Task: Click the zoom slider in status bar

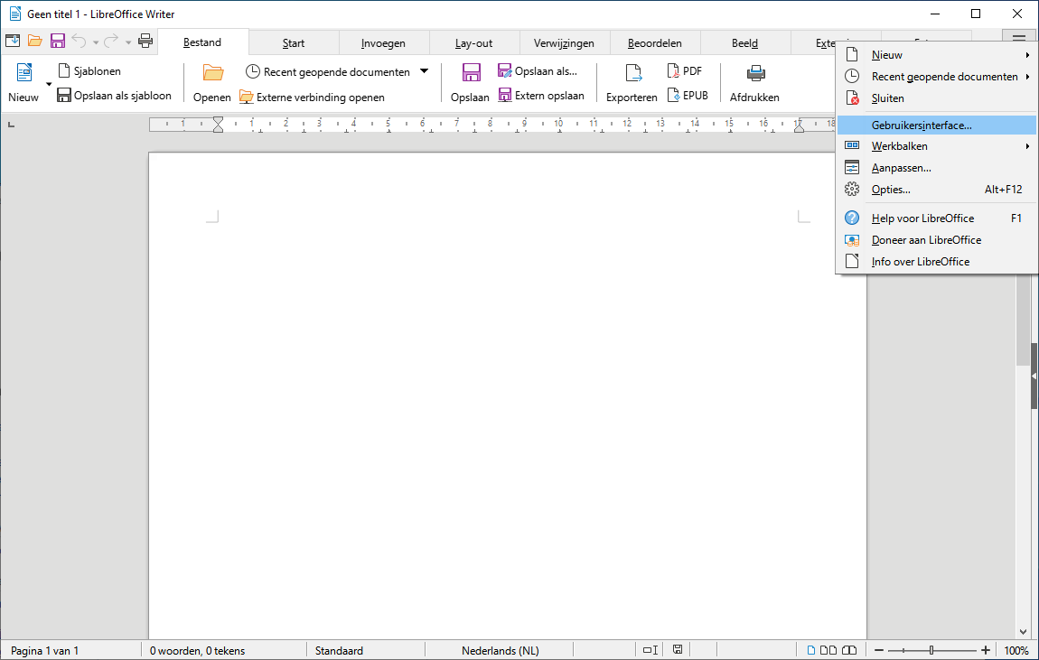Action: pos(931,650)
